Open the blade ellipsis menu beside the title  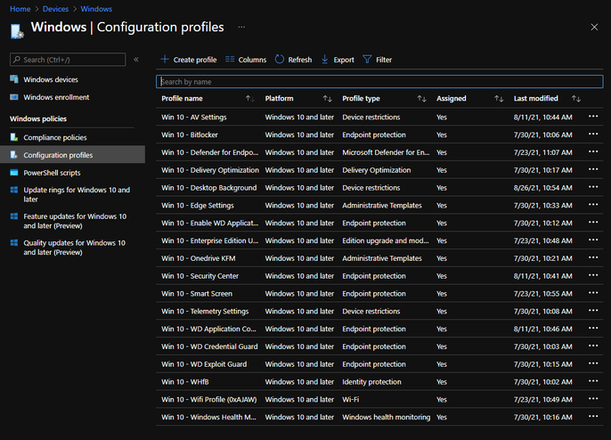241,27
